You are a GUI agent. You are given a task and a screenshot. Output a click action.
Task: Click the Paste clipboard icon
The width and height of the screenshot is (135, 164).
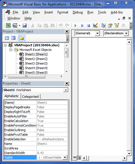pyautogui.click(x=46, y=25)
